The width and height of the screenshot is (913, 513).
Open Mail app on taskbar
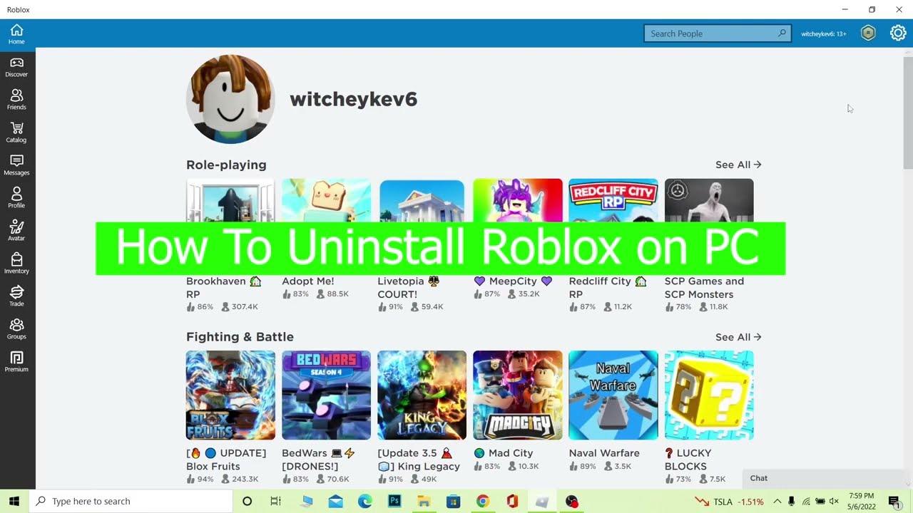tap(336, 501)
